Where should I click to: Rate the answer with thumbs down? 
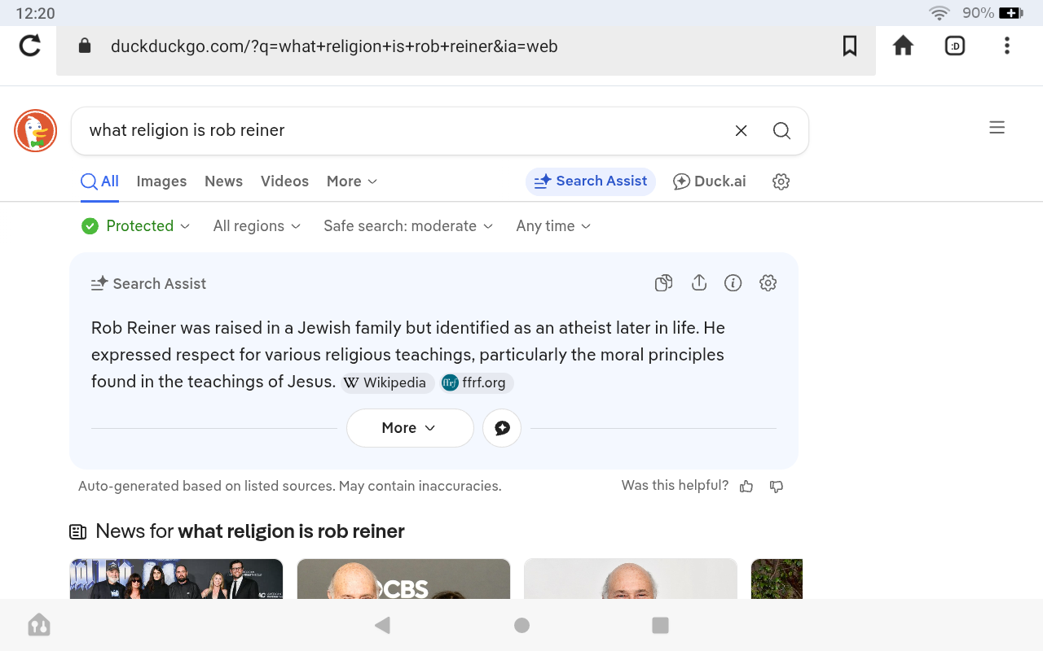(777, 487)
